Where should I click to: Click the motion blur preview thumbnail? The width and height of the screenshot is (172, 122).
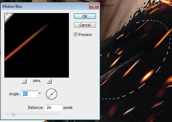click(x=37, y=45)
